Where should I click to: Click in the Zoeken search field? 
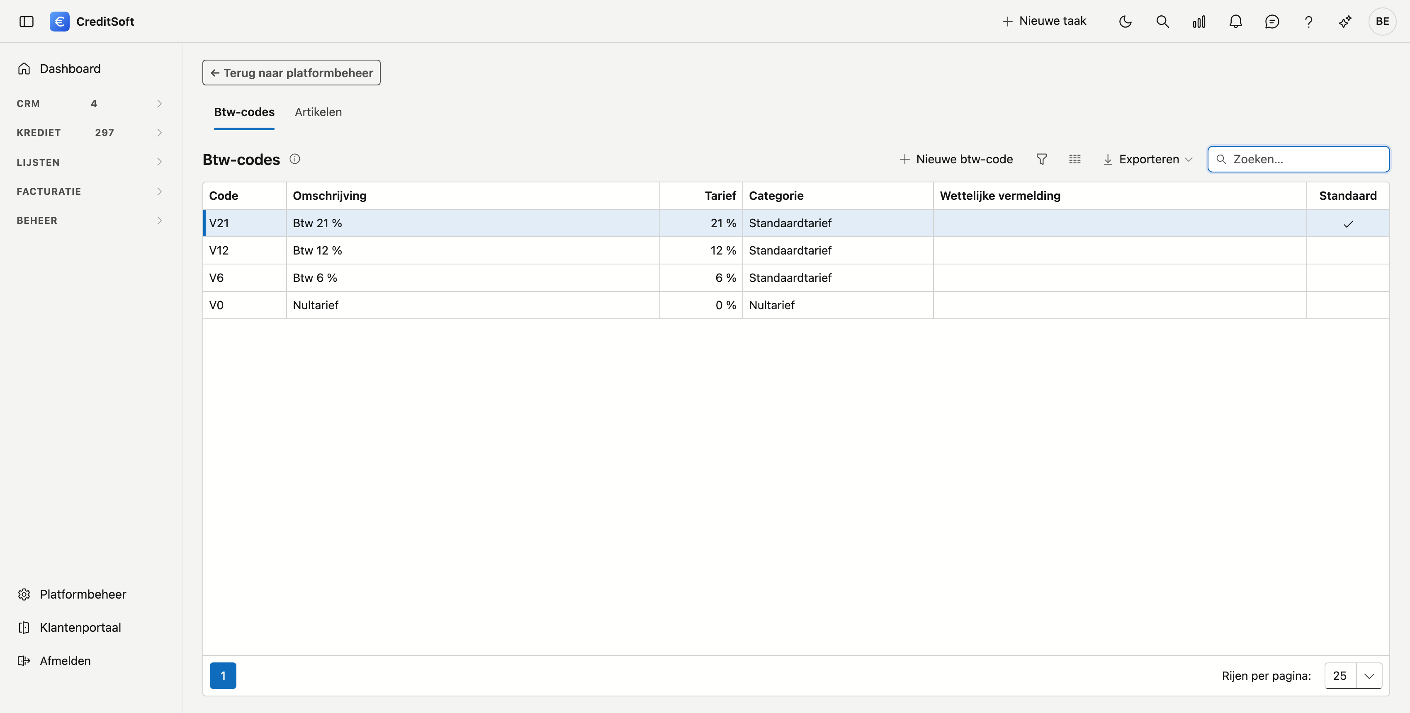click(x=1298, y=159)
